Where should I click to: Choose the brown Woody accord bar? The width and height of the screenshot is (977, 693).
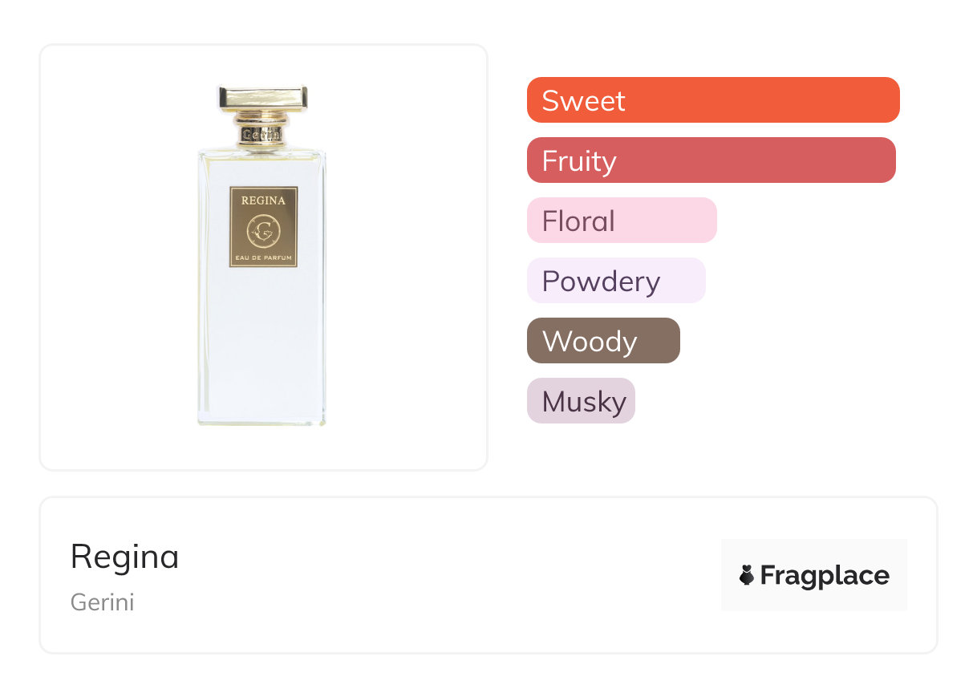(603, 341)
